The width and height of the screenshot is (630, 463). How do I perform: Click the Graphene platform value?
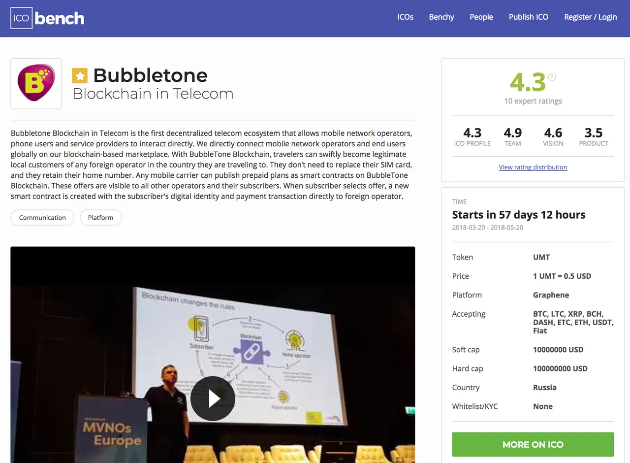click(x=551, y=295)
